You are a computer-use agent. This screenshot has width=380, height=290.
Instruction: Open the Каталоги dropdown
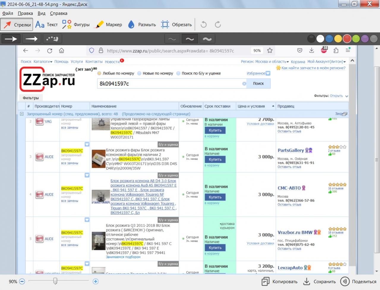click(43, 62)
